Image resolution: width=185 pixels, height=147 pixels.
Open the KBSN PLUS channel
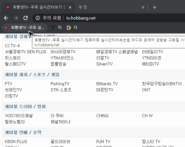16,142
